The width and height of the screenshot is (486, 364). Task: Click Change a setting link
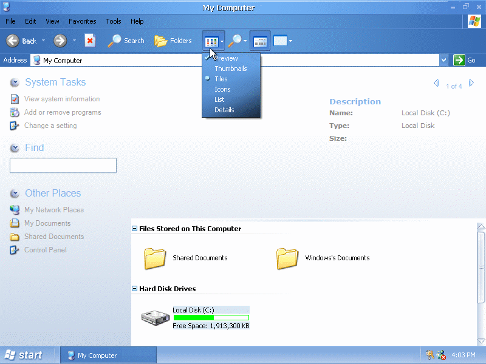click(50, 126)
